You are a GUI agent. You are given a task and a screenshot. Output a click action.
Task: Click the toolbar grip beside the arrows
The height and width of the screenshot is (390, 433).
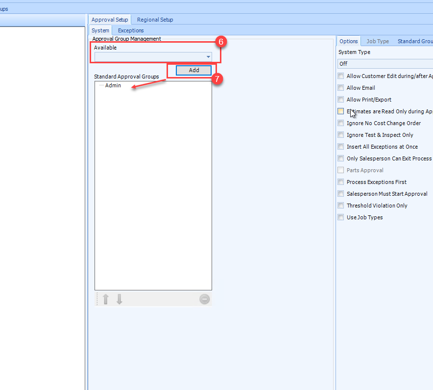tap(97, 299)
